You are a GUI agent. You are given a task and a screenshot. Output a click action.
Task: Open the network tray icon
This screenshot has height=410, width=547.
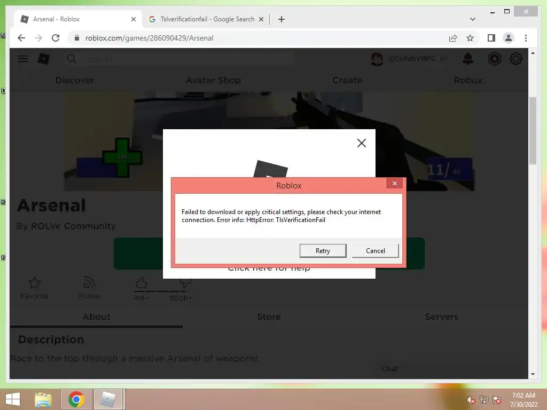pos(484,400)
